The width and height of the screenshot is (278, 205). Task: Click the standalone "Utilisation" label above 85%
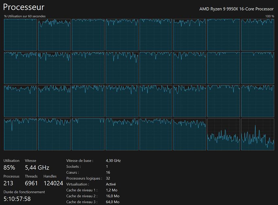pyautogui.click(x=11, y=161)
